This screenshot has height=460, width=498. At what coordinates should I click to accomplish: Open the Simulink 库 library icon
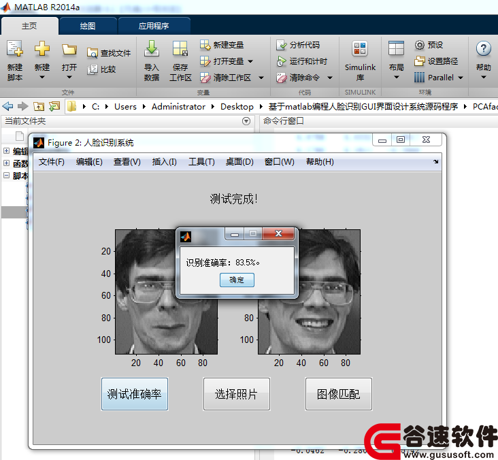pos(360,49)
